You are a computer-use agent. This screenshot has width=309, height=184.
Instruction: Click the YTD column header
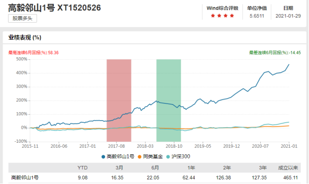pyautogui.click(x=82, y=168)
